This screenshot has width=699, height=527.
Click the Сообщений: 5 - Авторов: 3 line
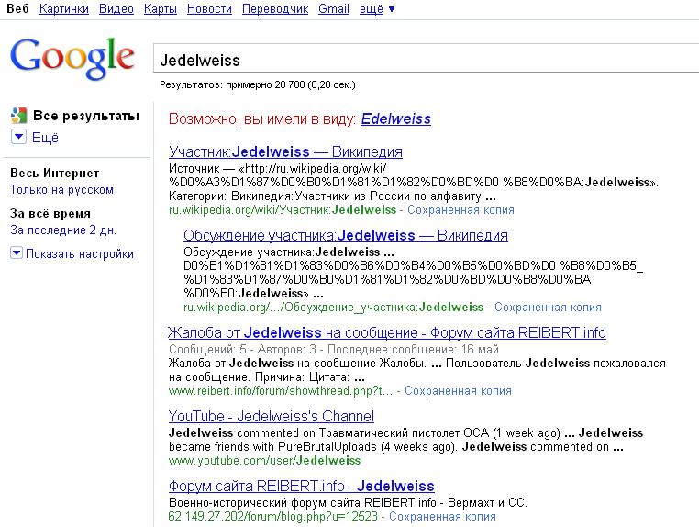tap(334, 350)
